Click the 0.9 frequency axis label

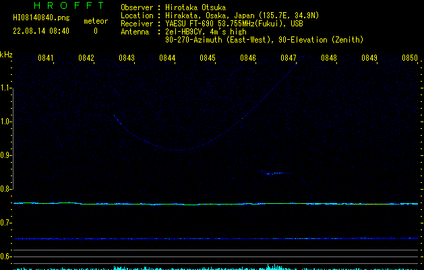[5, 155]
